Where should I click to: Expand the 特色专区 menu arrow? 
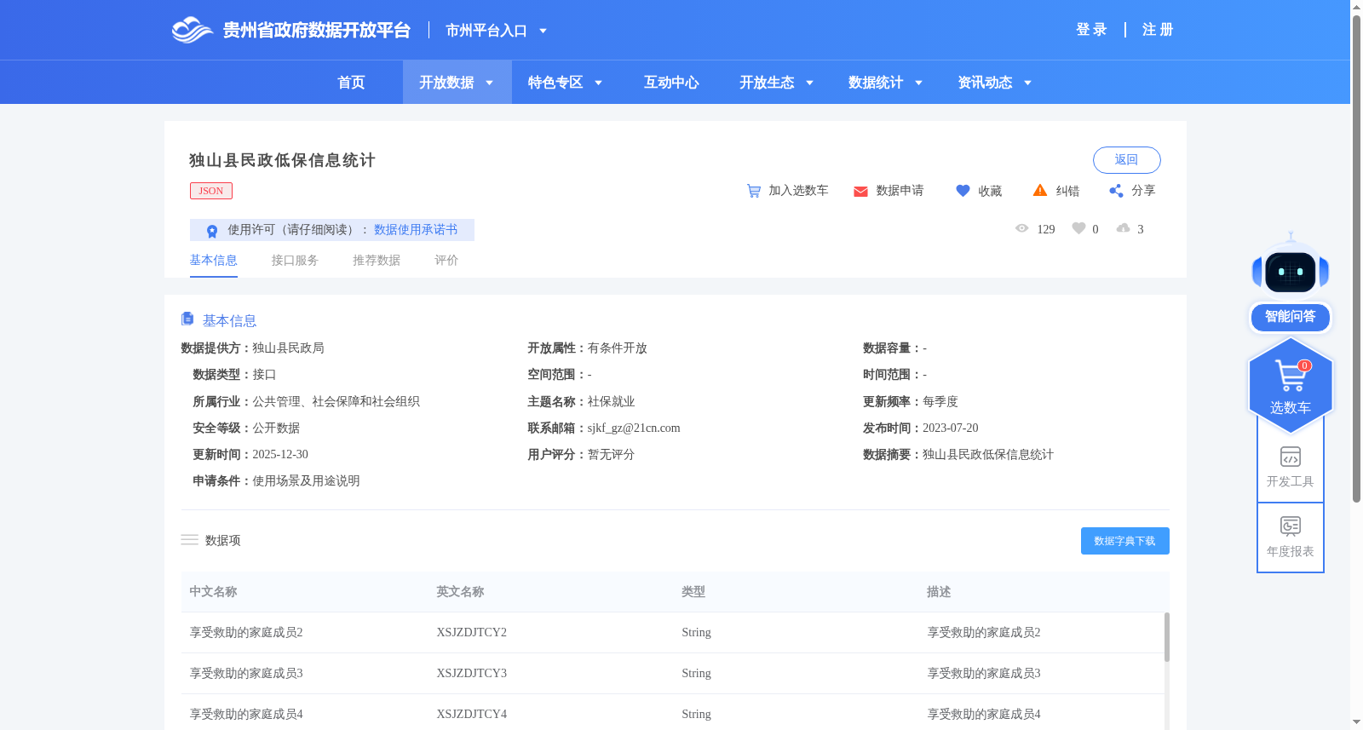point(599,83)
